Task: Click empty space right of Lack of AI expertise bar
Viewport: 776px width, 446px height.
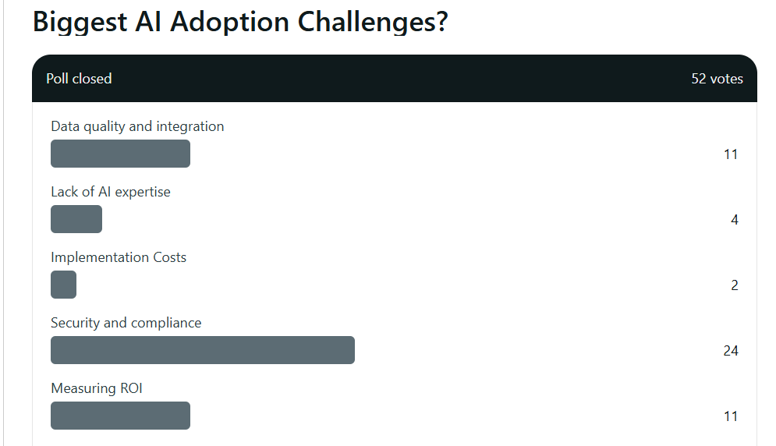Action: click(x=390, y=219)
